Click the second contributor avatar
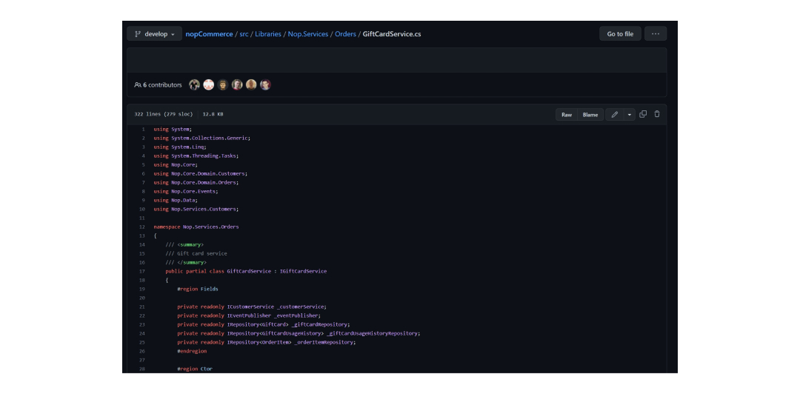800x394 pixels. (x=209, y=84)
